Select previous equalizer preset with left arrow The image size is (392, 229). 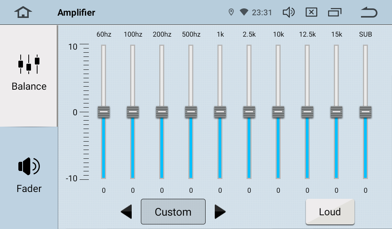click(126, 212)
